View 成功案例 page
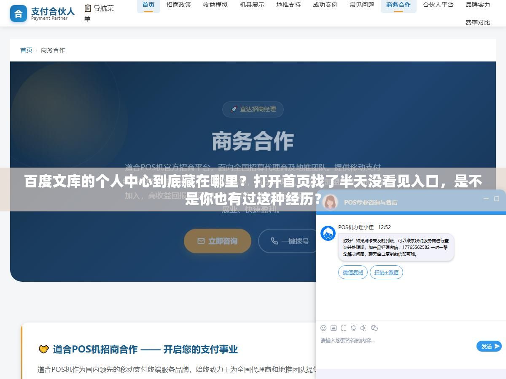Screen dimensions: 506x379 [325, 5]
